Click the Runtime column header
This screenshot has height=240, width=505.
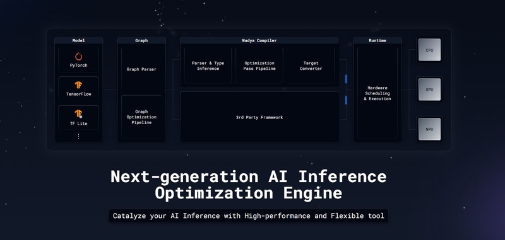point(377,40)
